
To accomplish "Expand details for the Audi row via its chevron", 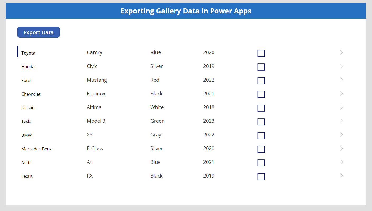I will [x=341, y=162].
